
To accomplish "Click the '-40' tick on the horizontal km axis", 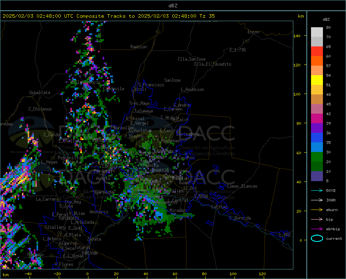I will pos(28,274).
